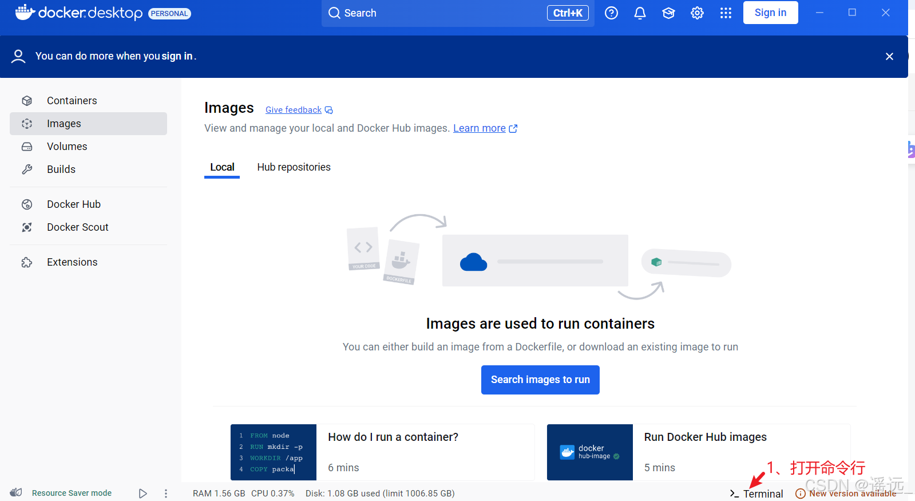Viewport: 915px width, 501px height.
Task: Click the user avatar icon in banner
Action: pos(18,56)
